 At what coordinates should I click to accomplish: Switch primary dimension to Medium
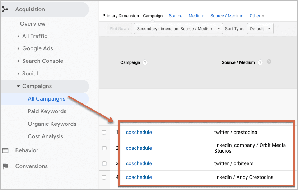click(x=196, y=16)
